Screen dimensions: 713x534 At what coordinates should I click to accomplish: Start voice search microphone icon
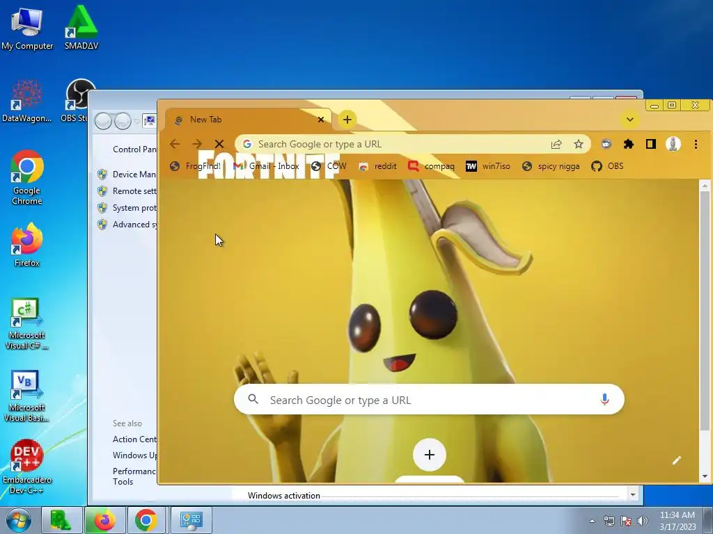point(604,400)
